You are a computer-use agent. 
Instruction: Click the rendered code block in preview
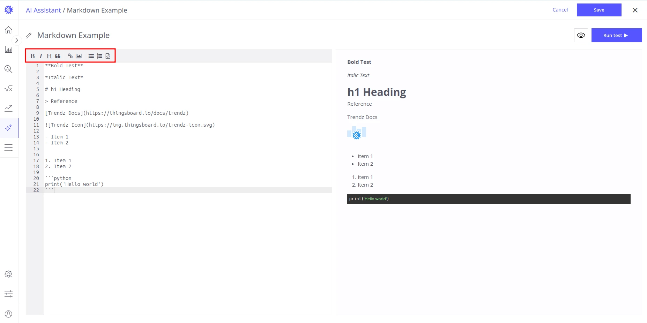point(489,199)
